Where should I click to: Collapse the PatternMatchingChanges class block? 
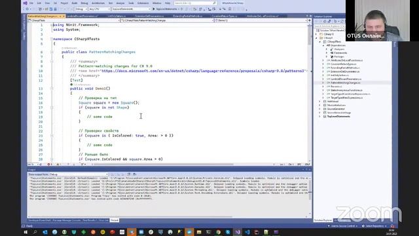52,52
